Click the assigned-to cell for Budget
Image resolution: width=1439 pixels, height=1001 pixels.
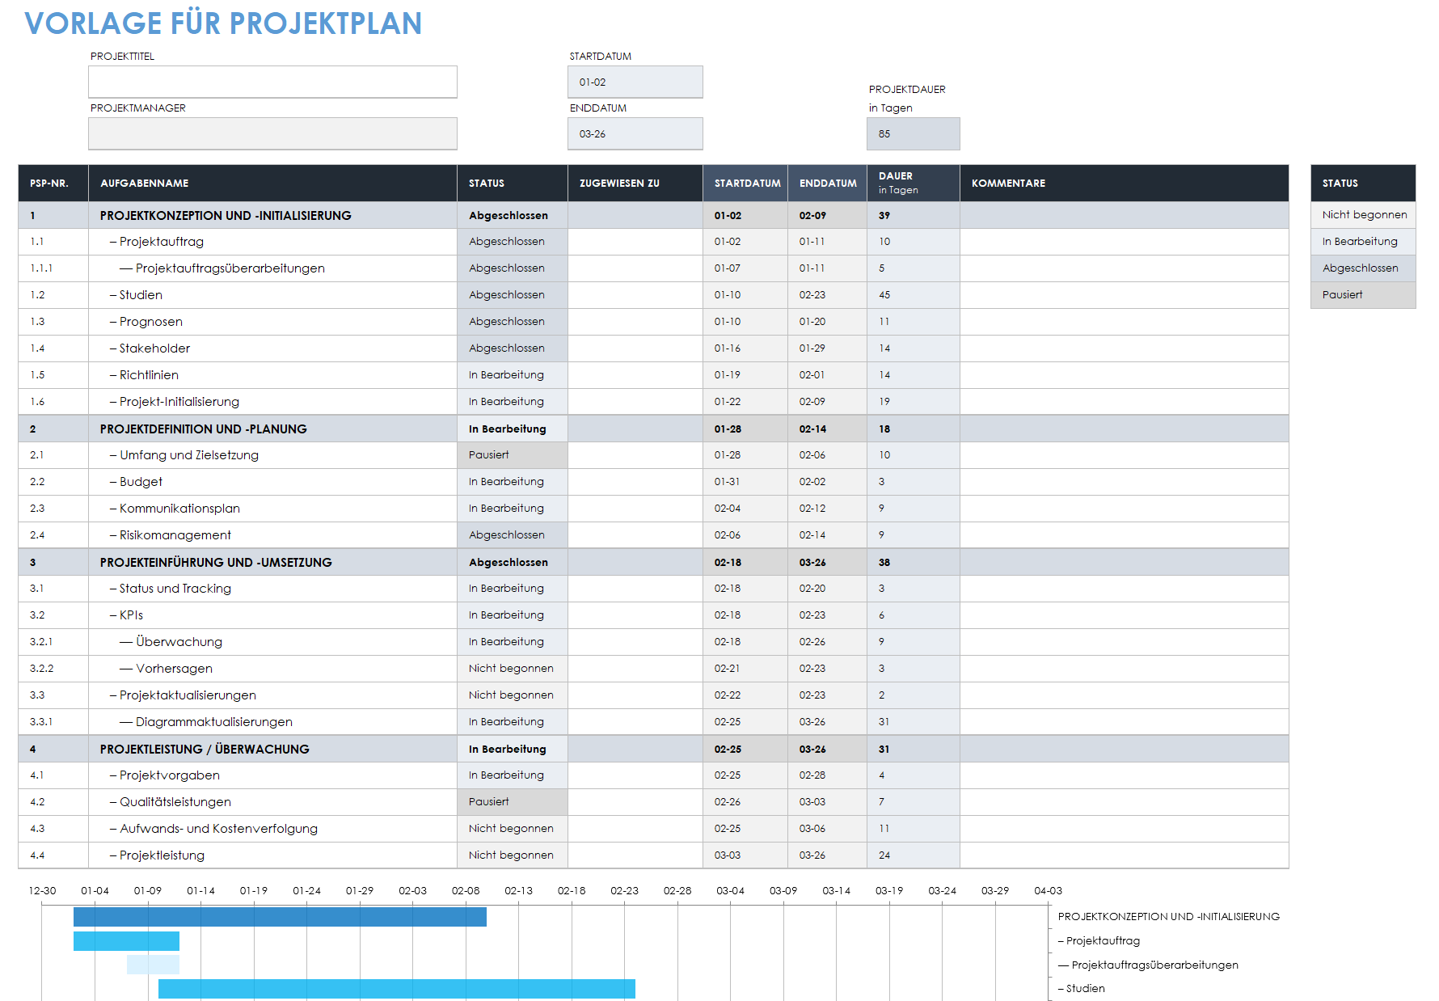click(x=635, y=482)
